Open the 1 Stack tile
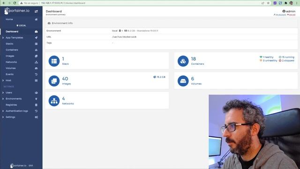Viewport: 300px width, 169px height. [x=107, y=61]
